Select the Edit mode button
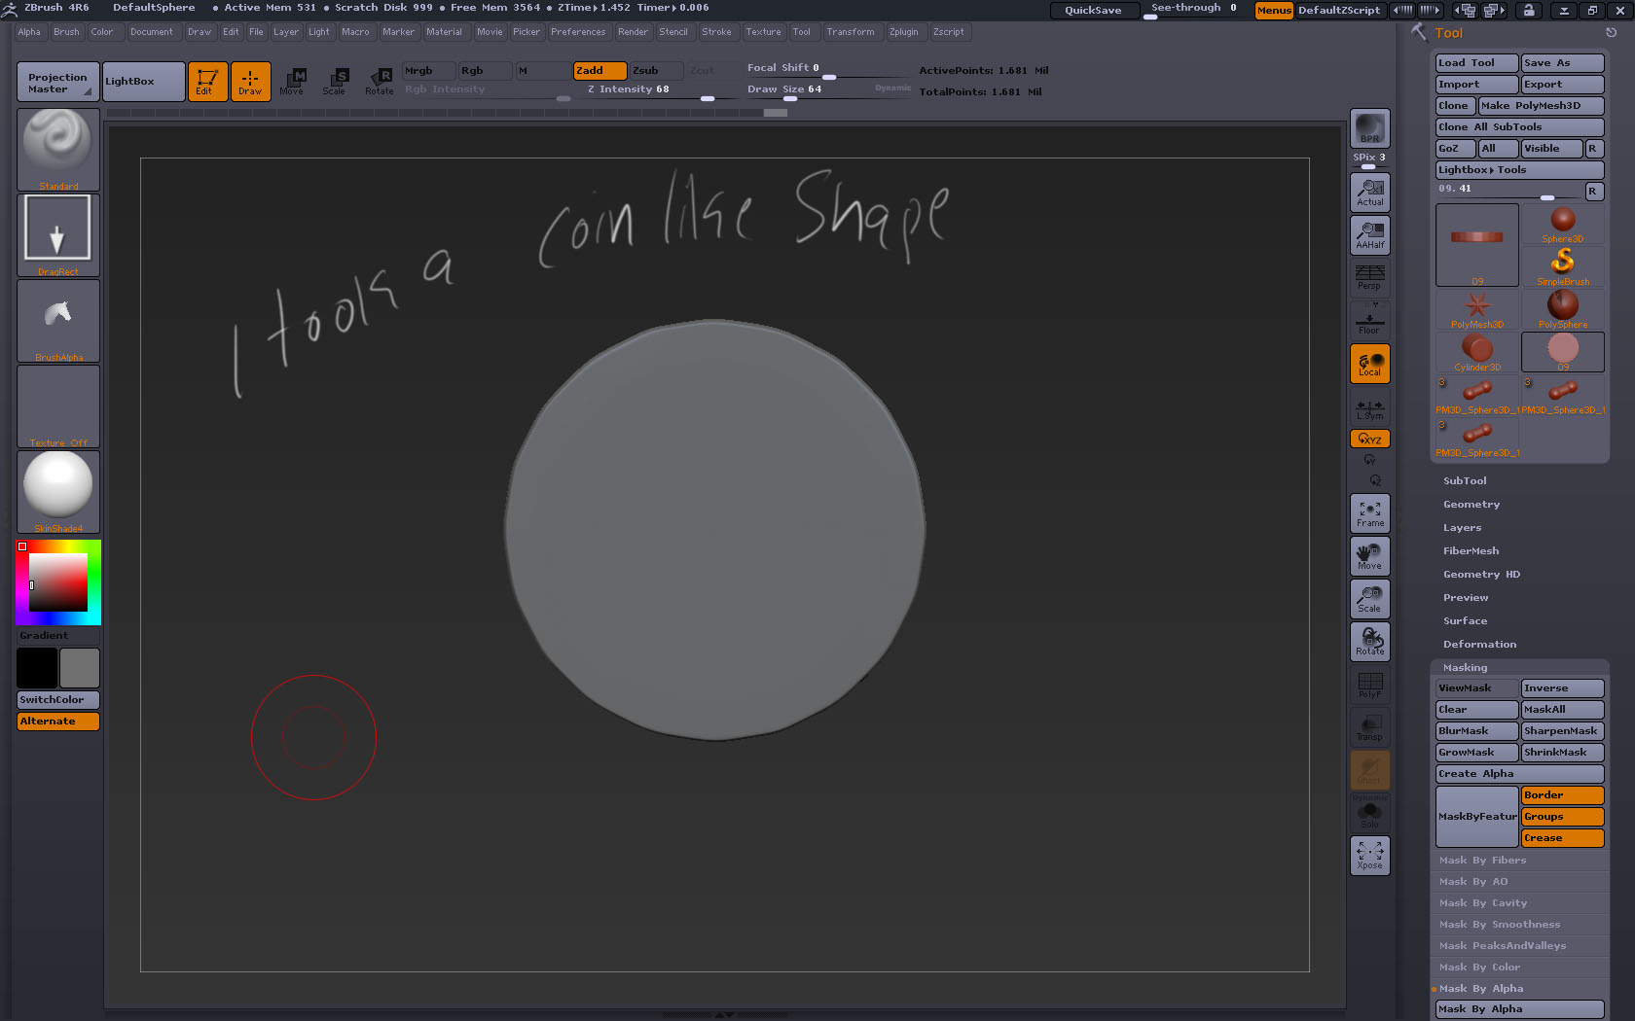 207,82
